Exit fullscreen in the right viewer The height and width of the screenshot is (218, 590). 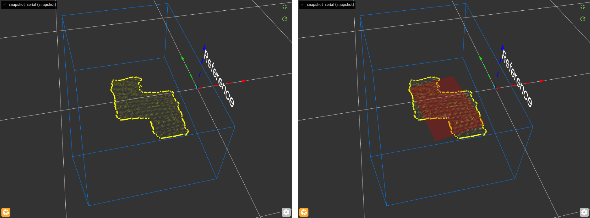583,7
